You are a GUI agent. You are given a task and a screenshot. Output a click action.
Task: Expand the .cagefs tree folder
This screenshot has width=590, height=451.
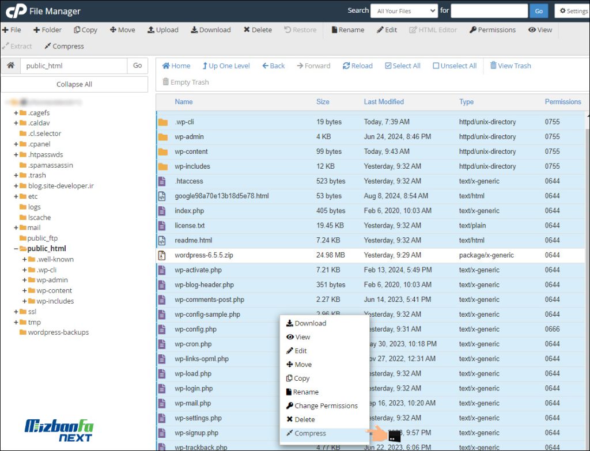pyautogui.click(x=16, y=113)
